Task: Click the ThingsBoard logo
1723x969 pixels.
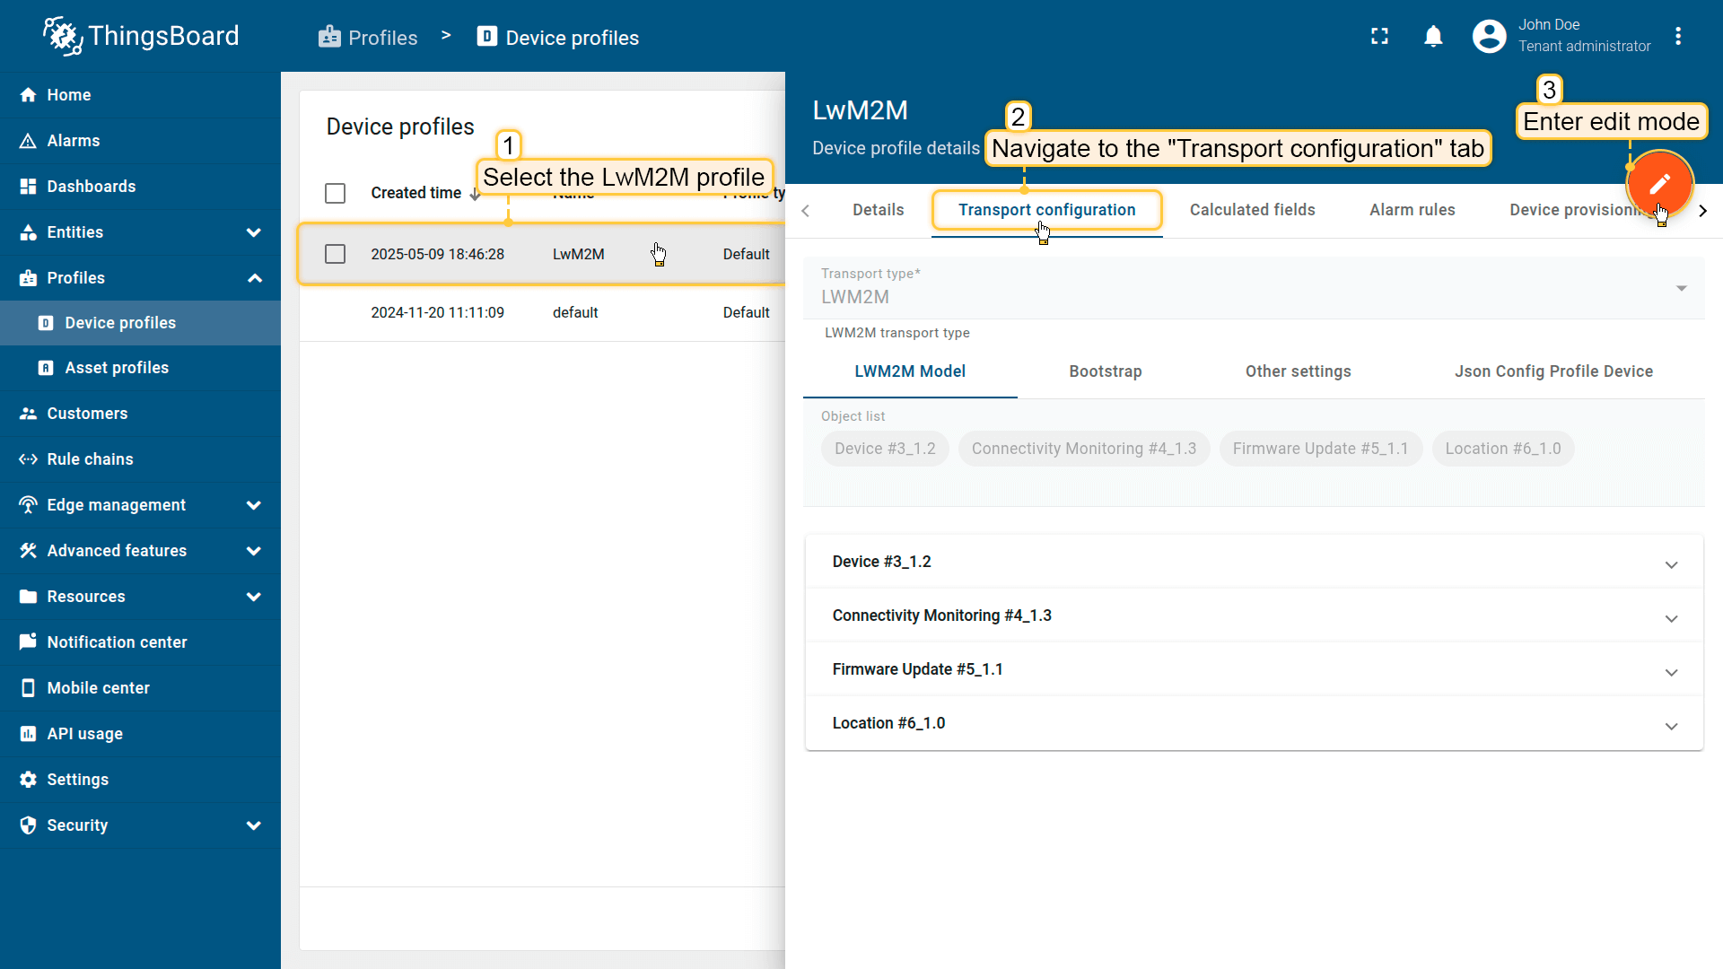Action: click(141, 36)
